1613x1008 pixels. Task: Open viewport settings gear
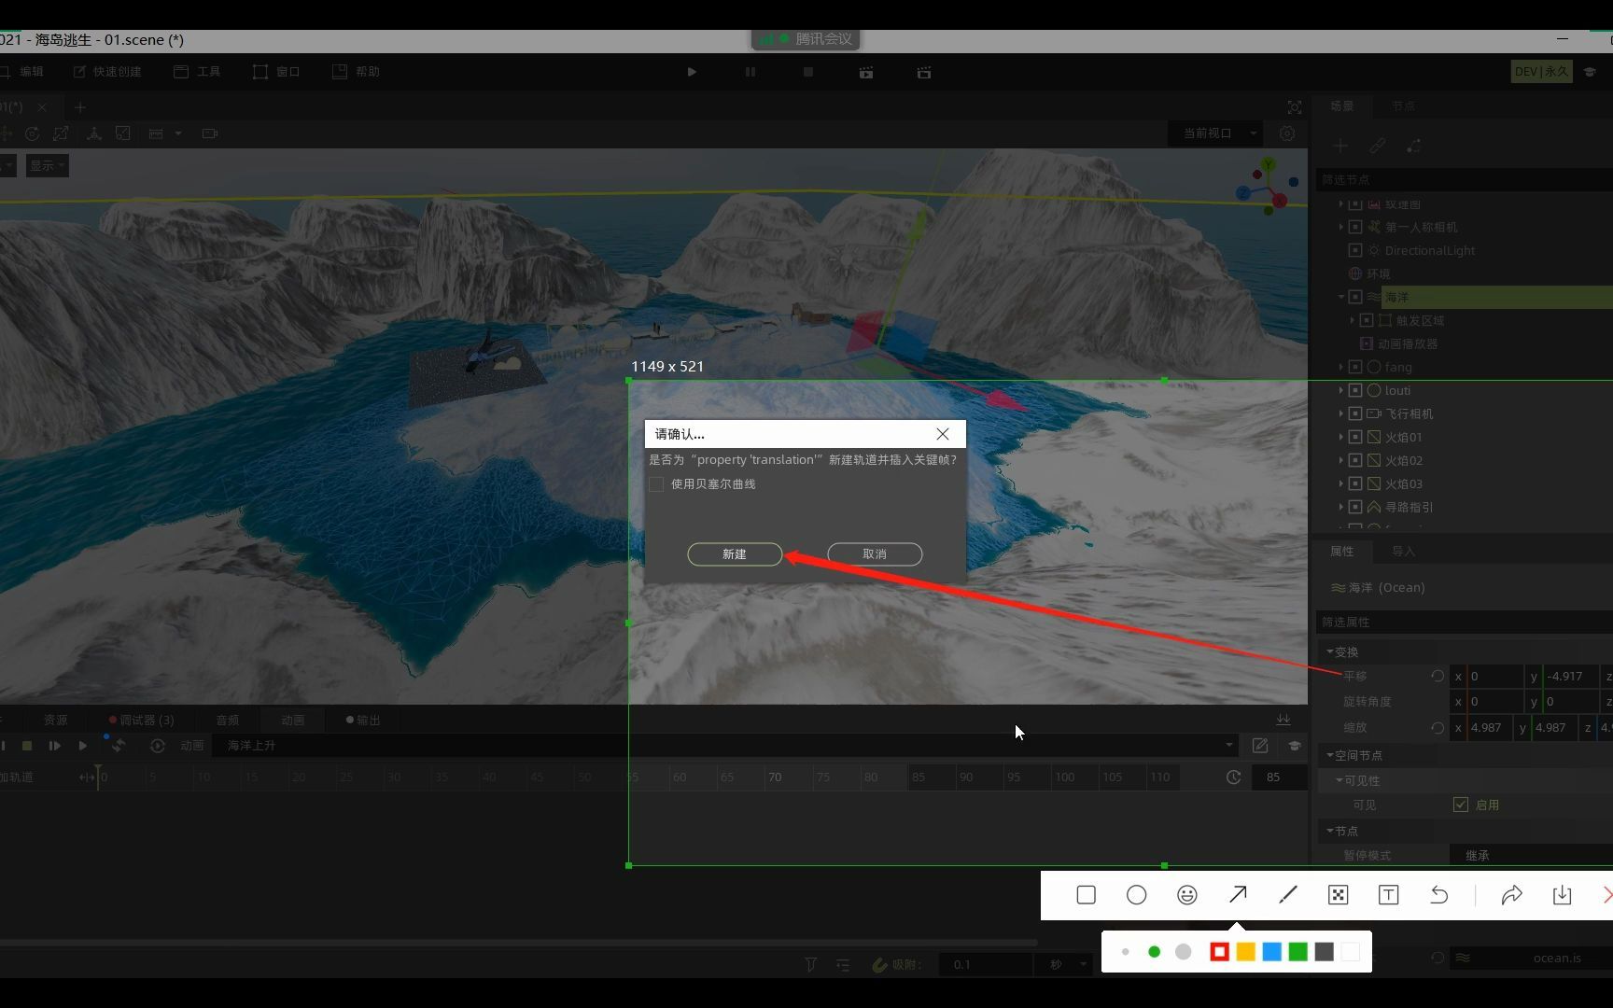coord(1287,133)
